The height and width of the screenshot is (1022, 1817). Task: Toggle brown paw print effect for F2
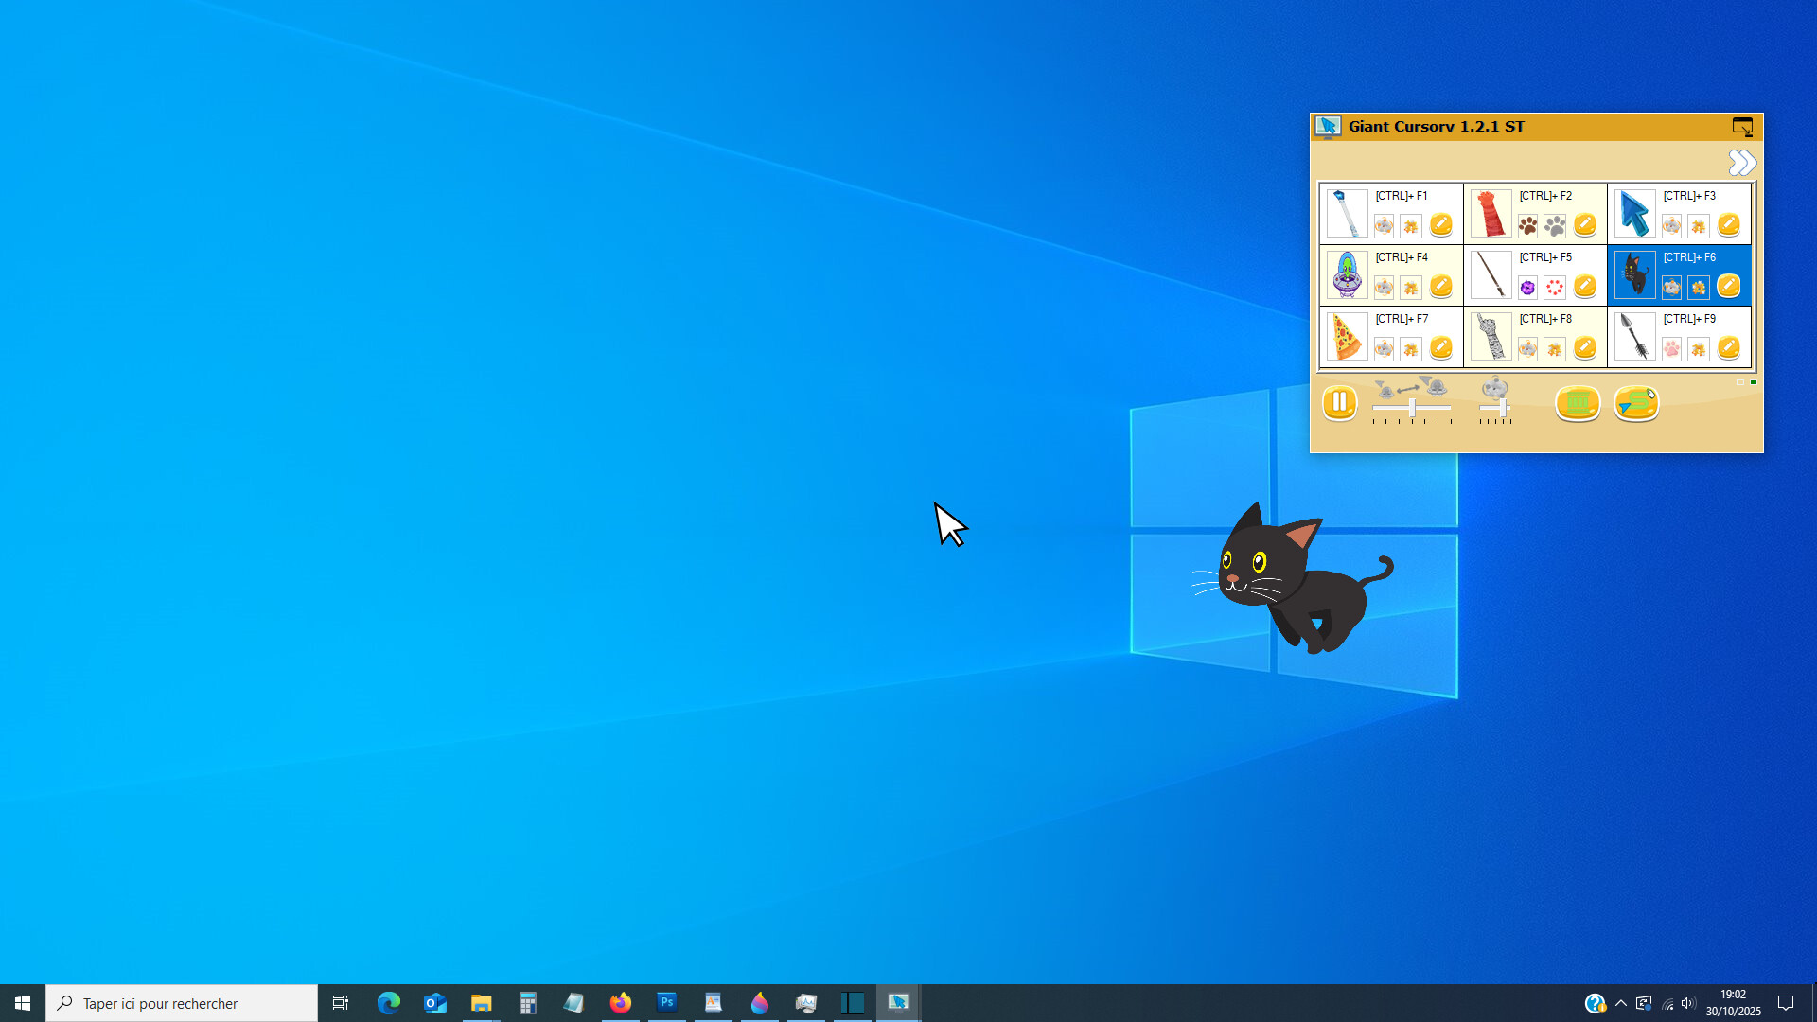(x=1527, y=225)
